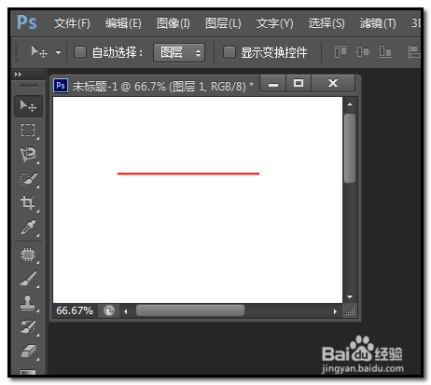Screen dimensions: 431x385
Task: Click align top edges icon
Action: (341, 52)
